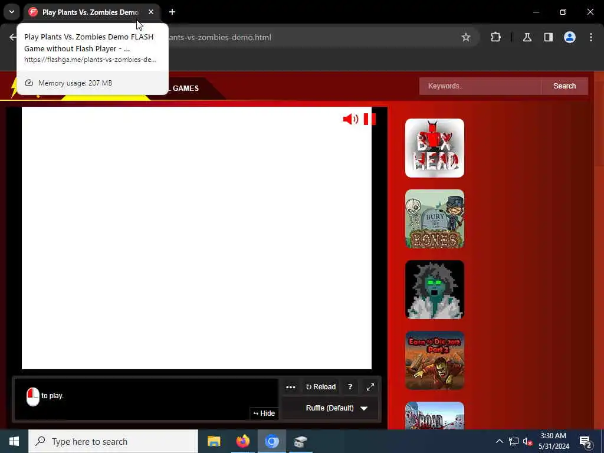604x453 pixels.
Task: Click the mouse icon beside 'to play'
Action: (x=33, y=396)
